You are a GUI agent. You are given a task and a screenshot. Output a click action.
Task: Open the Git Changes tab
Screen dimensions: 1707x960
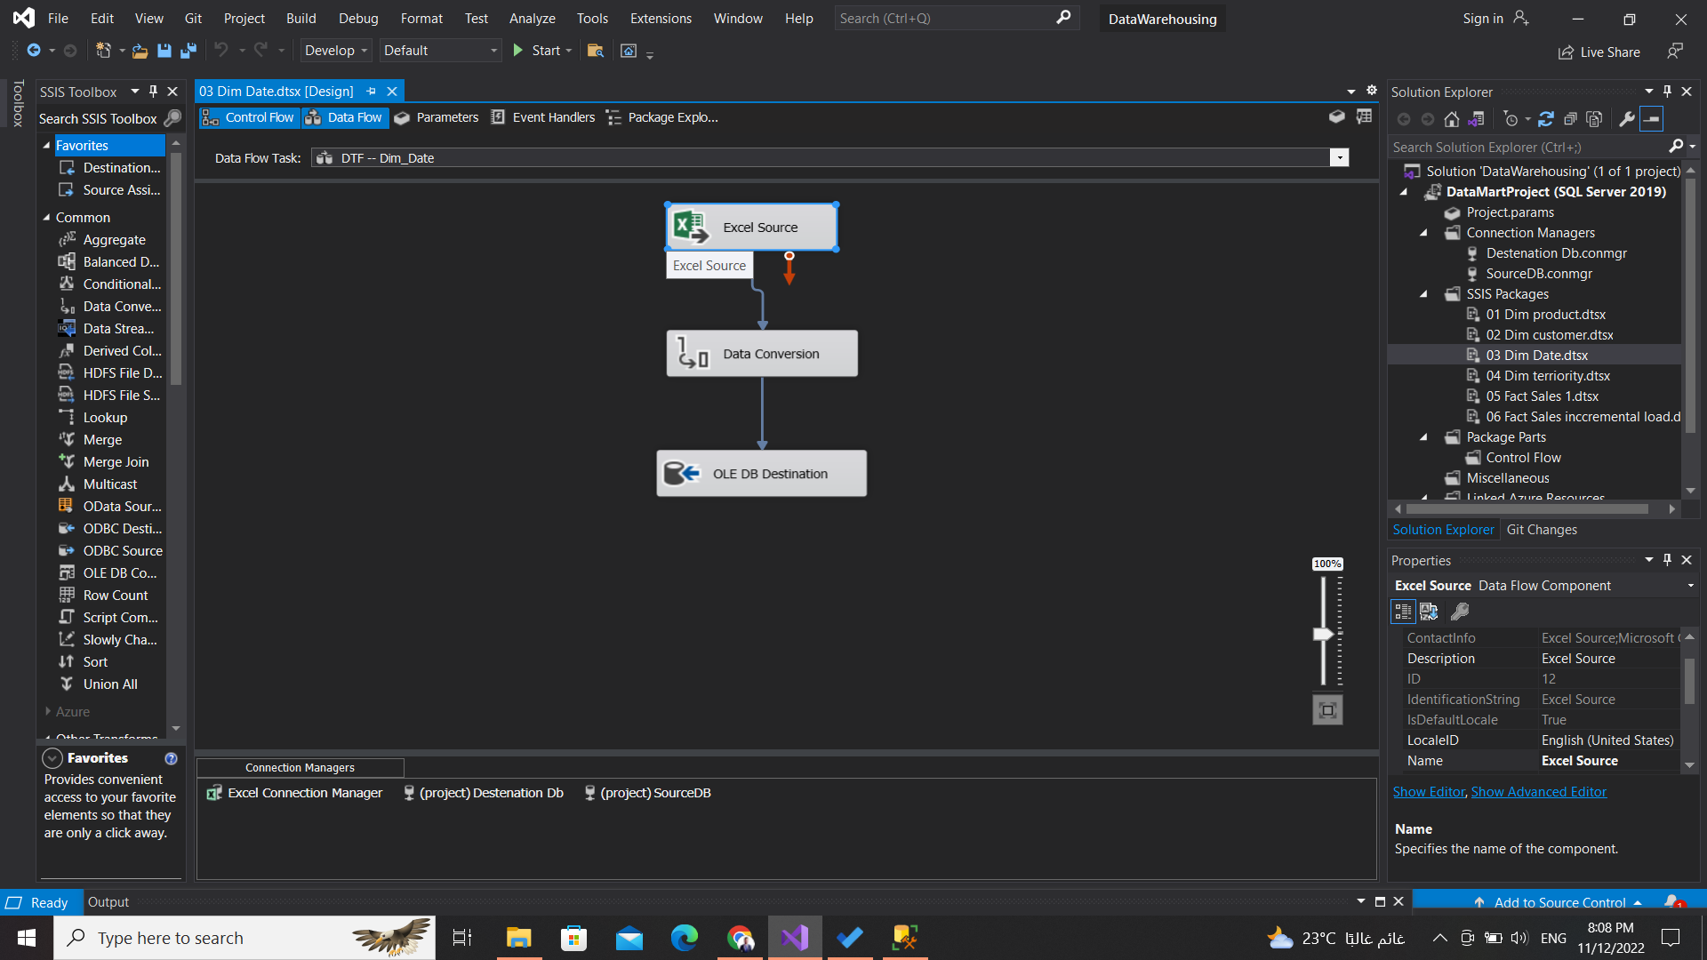pos(1543,529)
